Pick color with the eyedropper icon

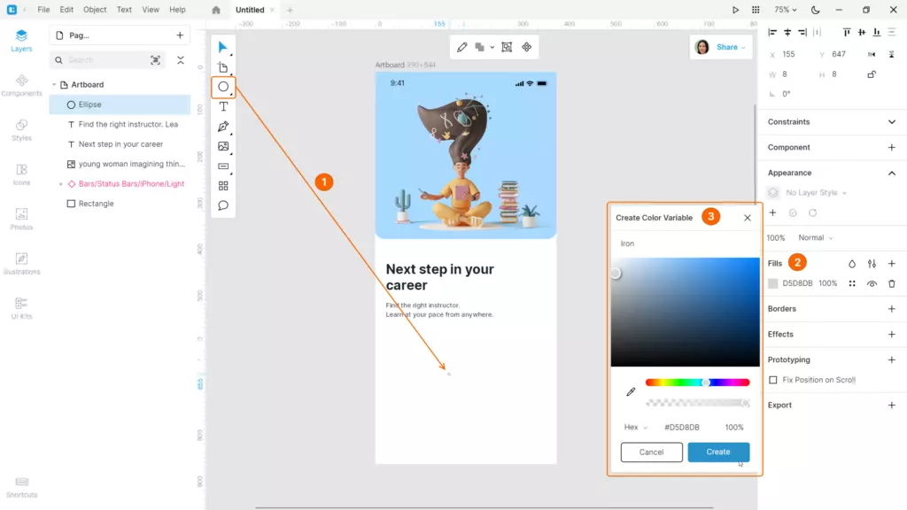[x=631, y=391]
